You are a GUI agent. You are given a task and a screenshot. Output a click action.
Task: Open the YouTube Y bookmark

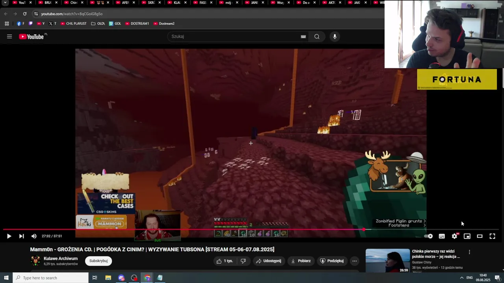coord(41,24)
